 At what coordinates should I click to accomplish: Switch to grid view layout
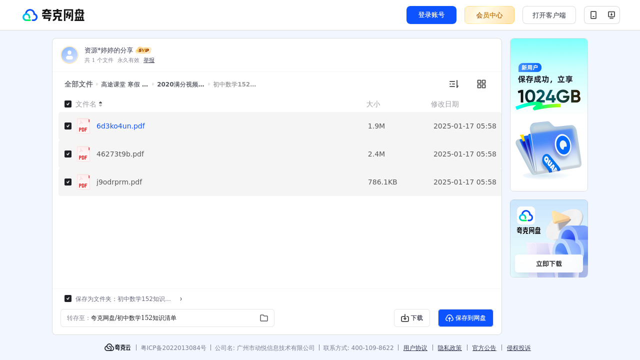[481, 84]
